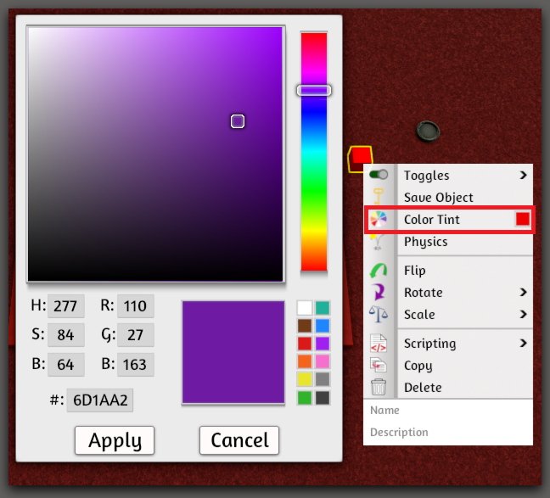Click the hue slider handle

tap(314, 91)
